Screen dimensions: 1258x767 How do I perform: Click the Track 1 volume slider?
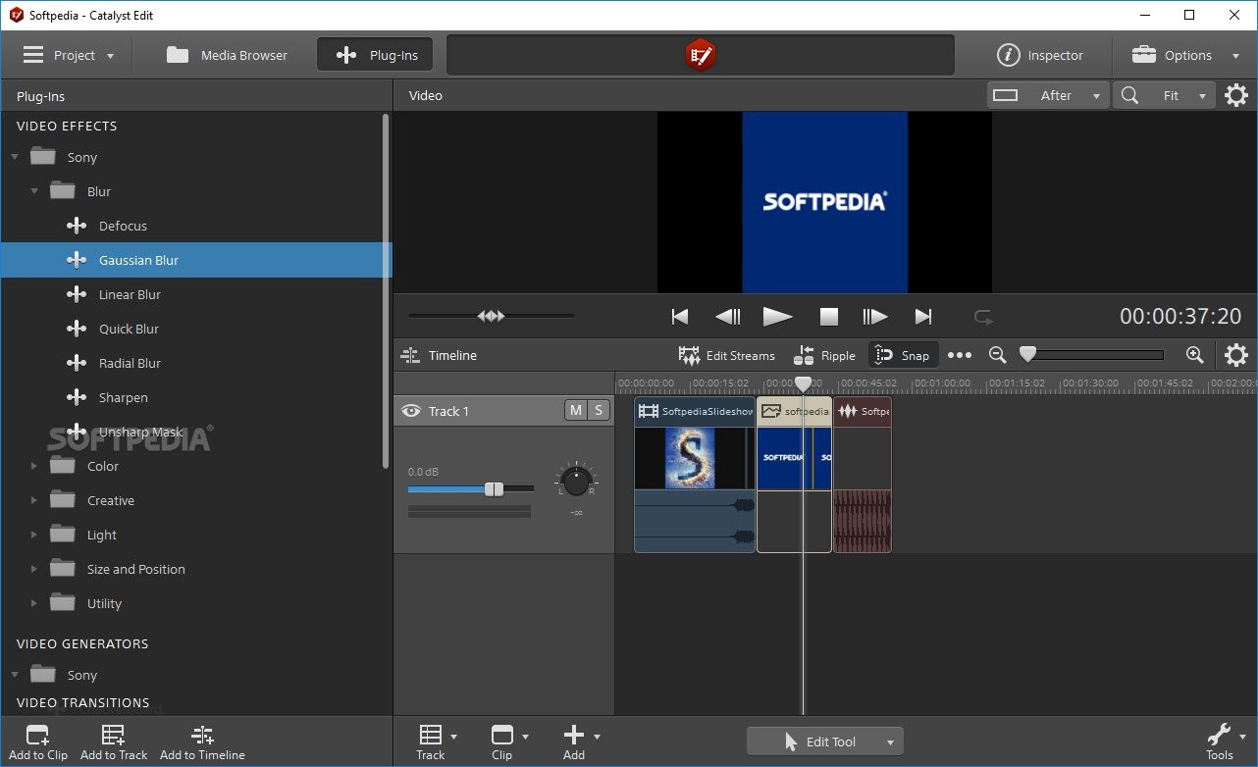click(x=471, y=488)
